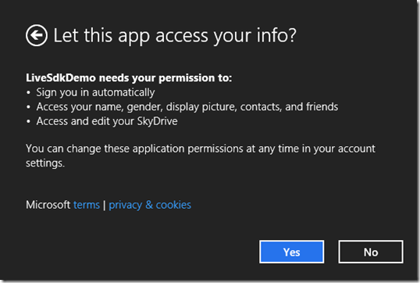This screenshot has width=420, height=283.
Task: Click the 'You can change these application permissions' paragraph
Action: [x=201, y=156]
